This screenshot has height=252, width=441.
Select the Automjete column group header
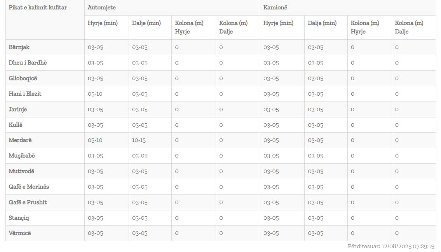pos(101,7)
